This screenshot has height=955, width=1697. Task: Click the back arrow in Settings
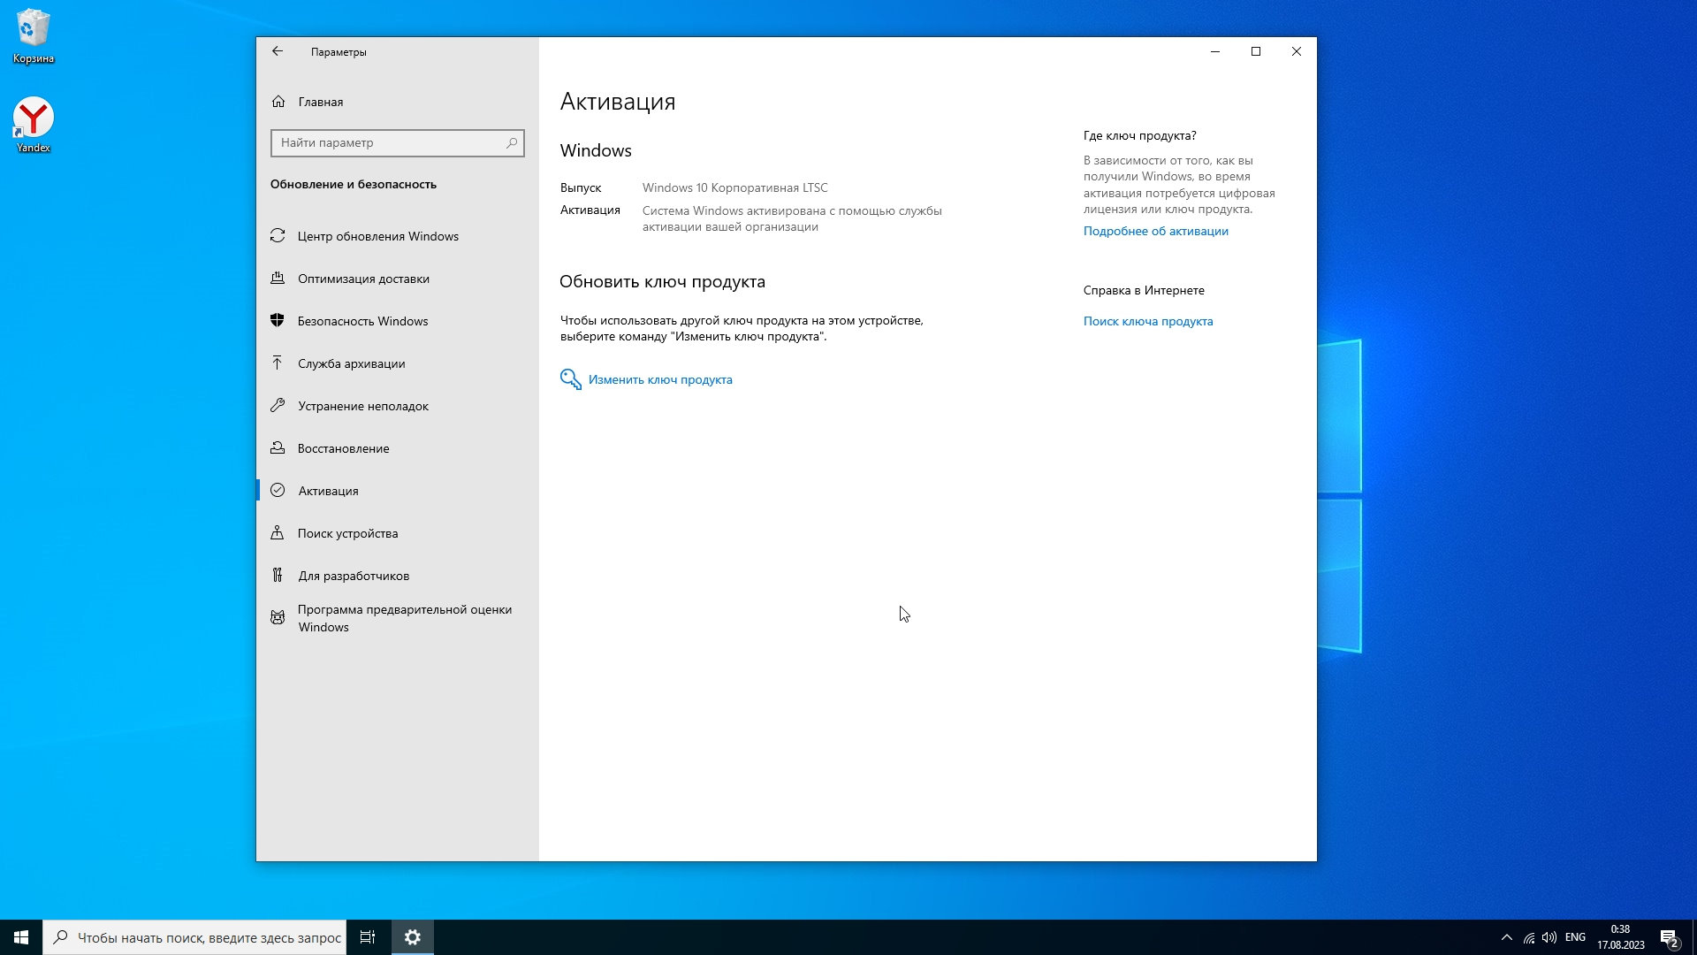click(x=278, y=51)
